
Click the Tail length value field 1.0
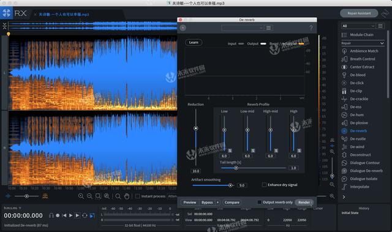click(x=293, y=168)
